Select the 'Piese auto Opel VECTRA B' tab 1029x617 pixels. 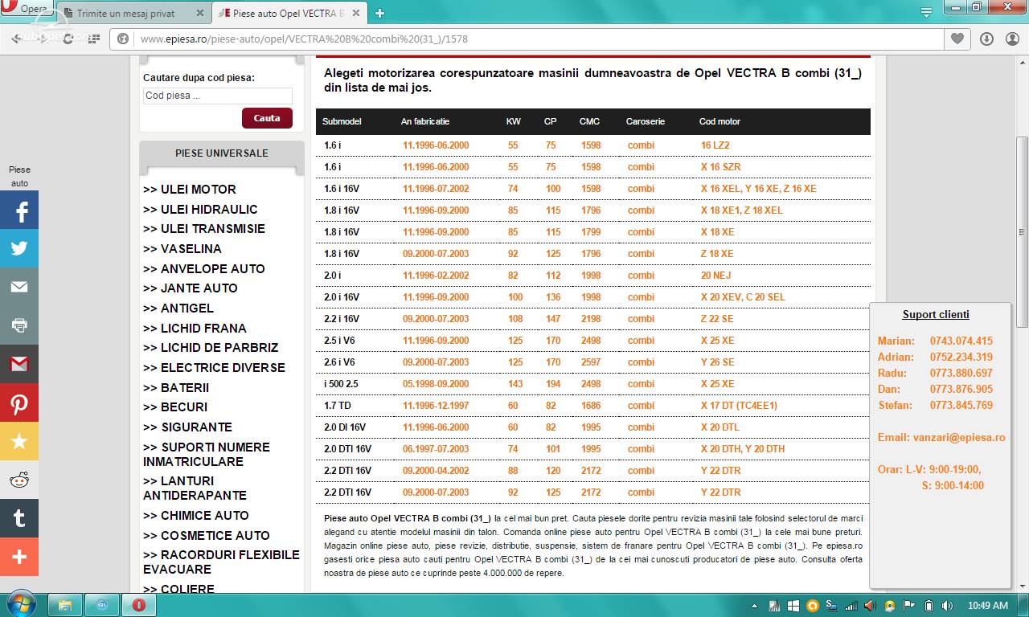tap(289, 14)
